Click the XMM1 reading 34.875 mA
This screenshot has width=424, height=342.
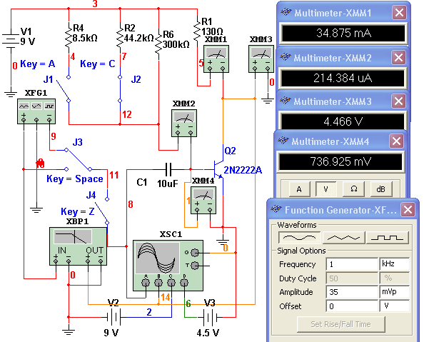[343, 34]
